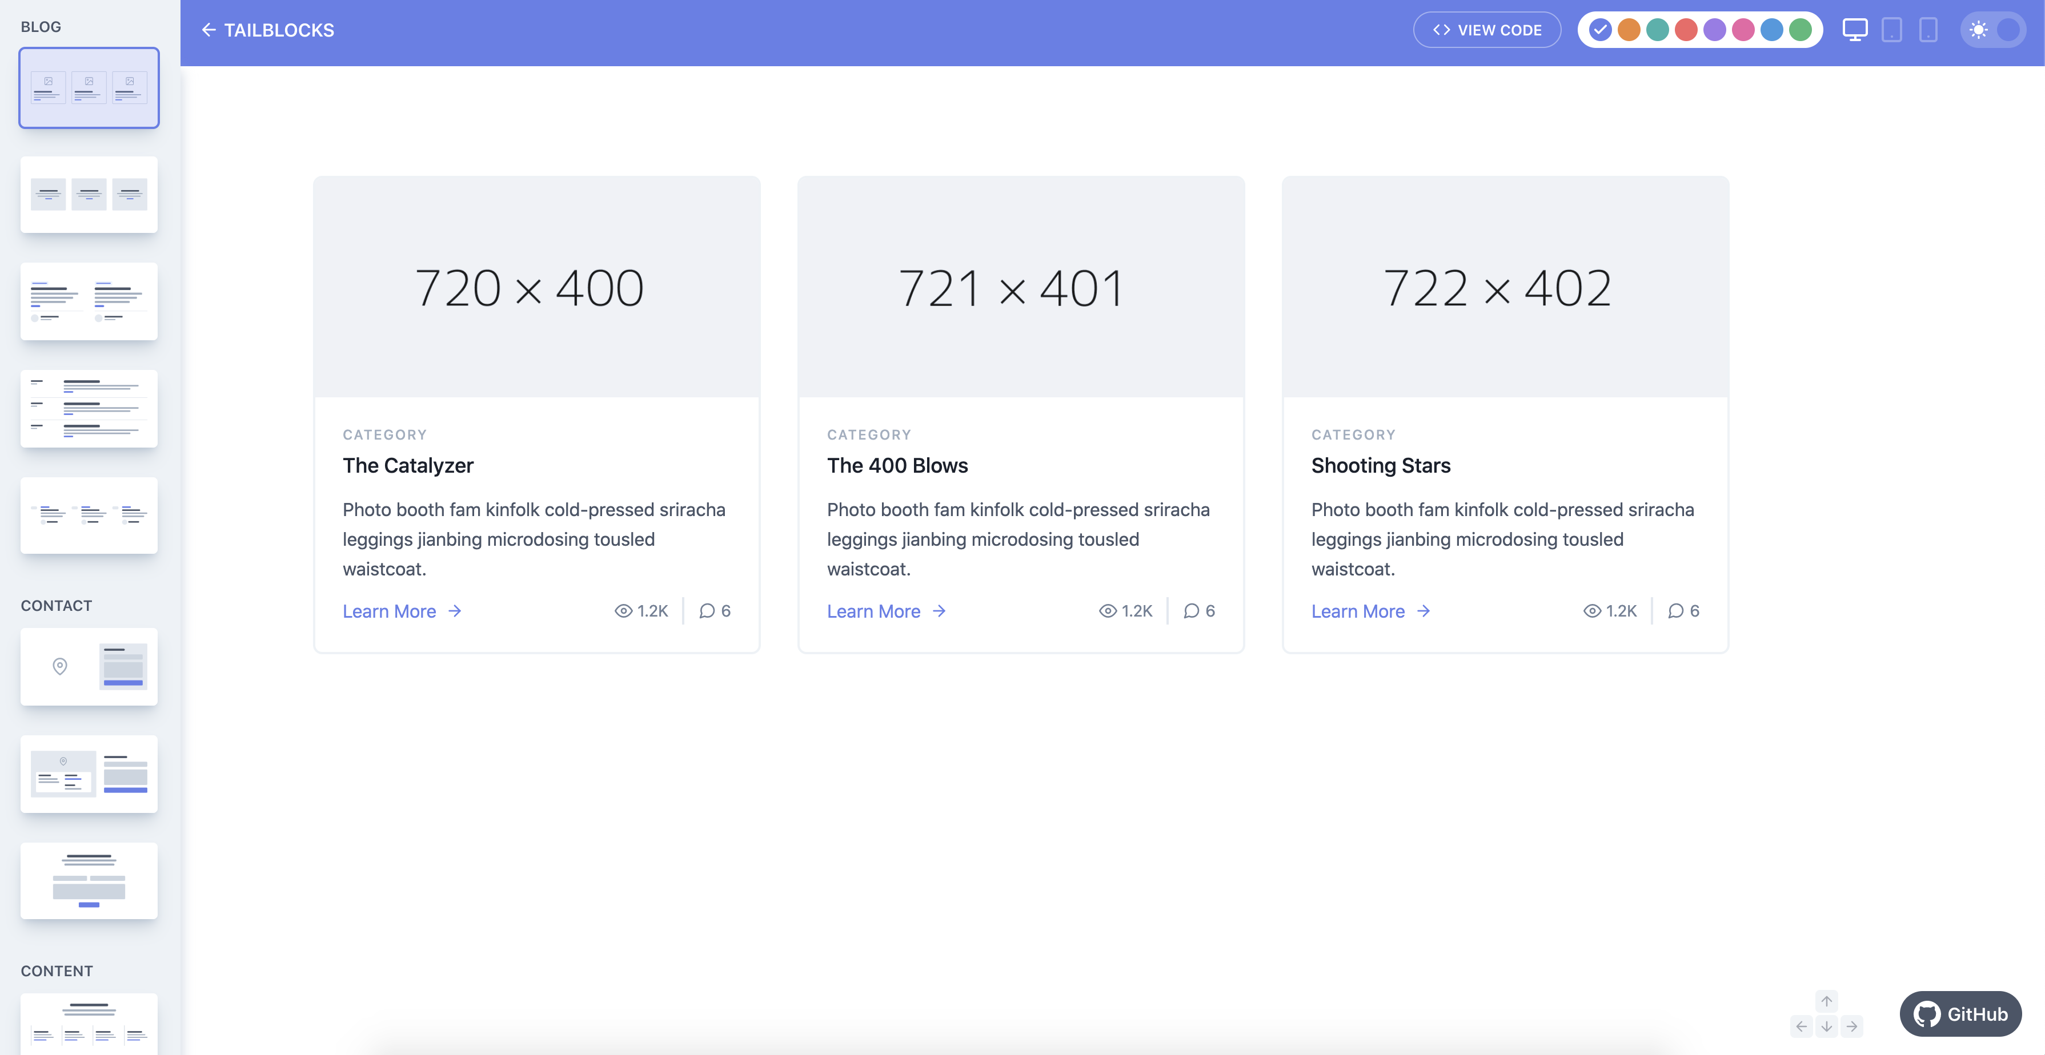Select the first Contact block with map pin
The image size is (2045, 1055).
pyautogui.click(x=89, y=666)
